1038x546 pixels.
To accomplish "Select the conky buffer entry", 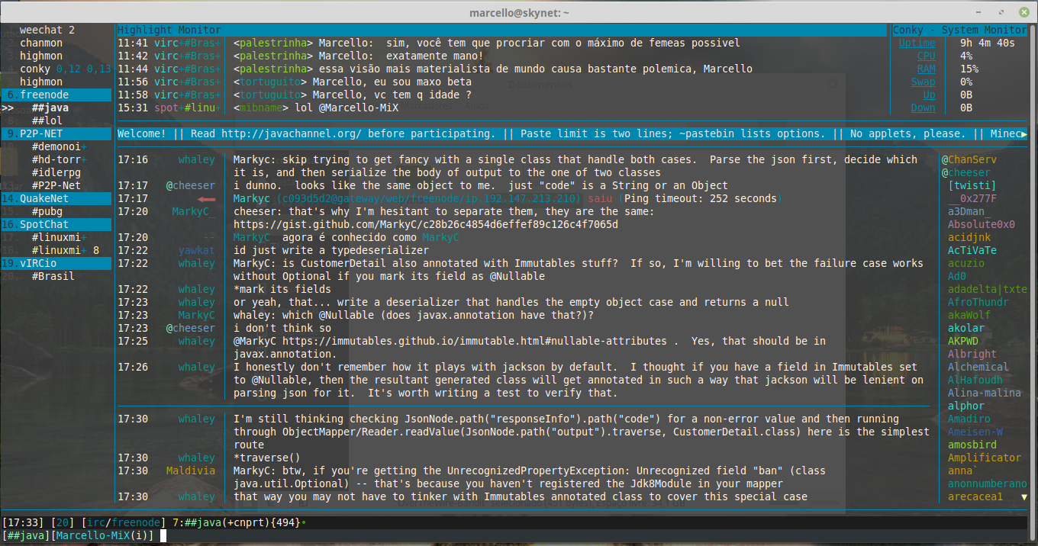I will pos(65,69).
